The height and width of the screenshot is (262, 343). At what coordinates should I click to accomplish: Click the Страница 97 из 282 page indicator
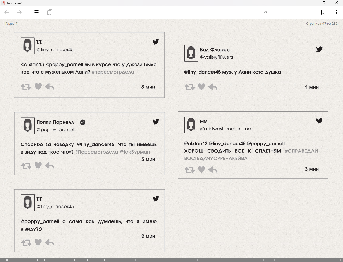coord(322,23)
